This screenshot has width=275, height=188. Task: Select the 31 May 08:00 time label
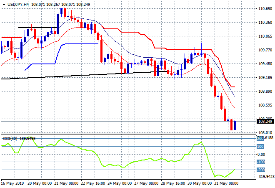pos(226,183)
